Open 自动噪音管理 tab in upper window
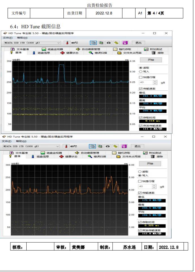The height and width of the screenshot is (272, 195). [x=88, y=49]
